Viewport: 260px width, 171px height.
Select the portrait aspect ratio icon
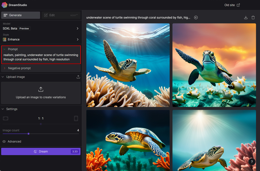pyautogui.click(x=76, y=118)
